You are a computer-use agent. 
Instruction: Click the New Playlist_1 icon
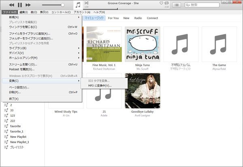coord(6,142)
